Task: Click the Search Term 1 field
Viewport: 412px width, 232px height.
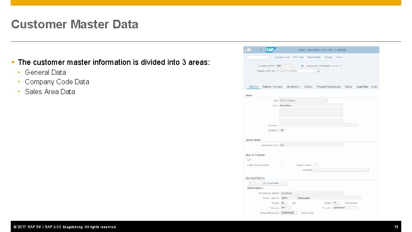Action: (295, 145)
